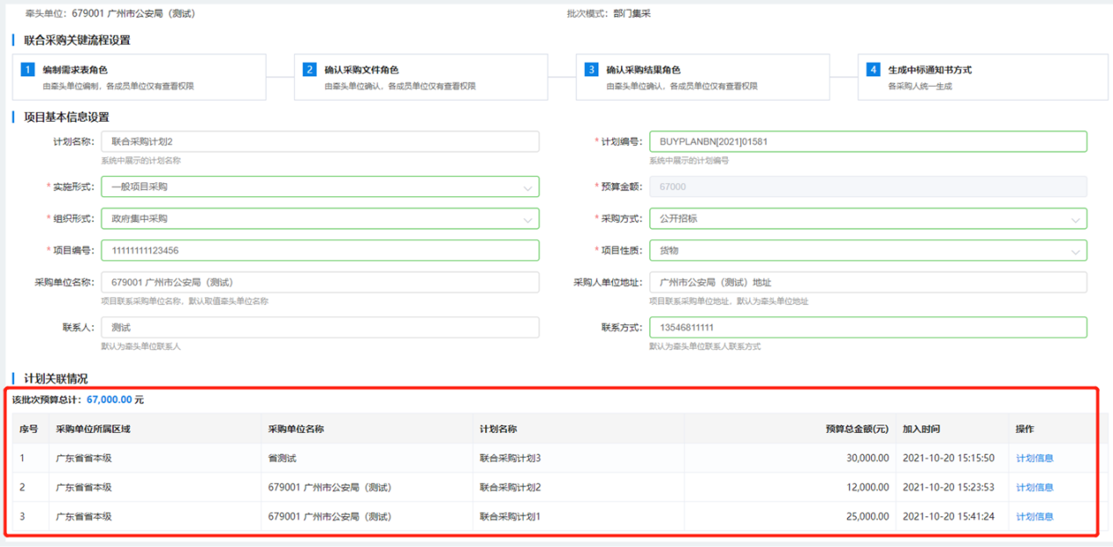1113x547 pixels.
Task: Click the 预算总金额(元) column header
Action: pyautogui.click(x=856, y=430)
